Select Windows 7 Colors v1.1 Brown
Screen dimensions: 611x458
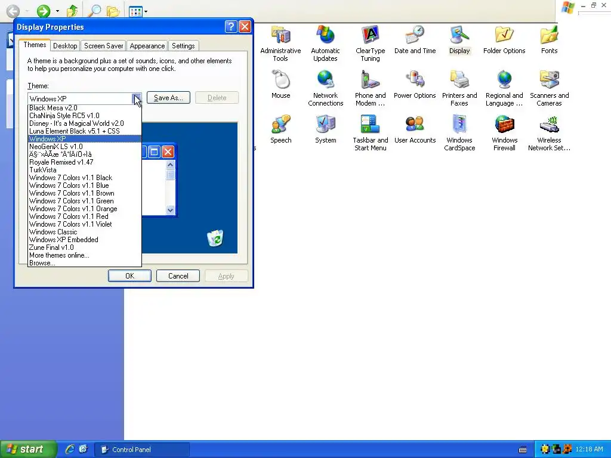pyautogui.click(x=85, y=193)
